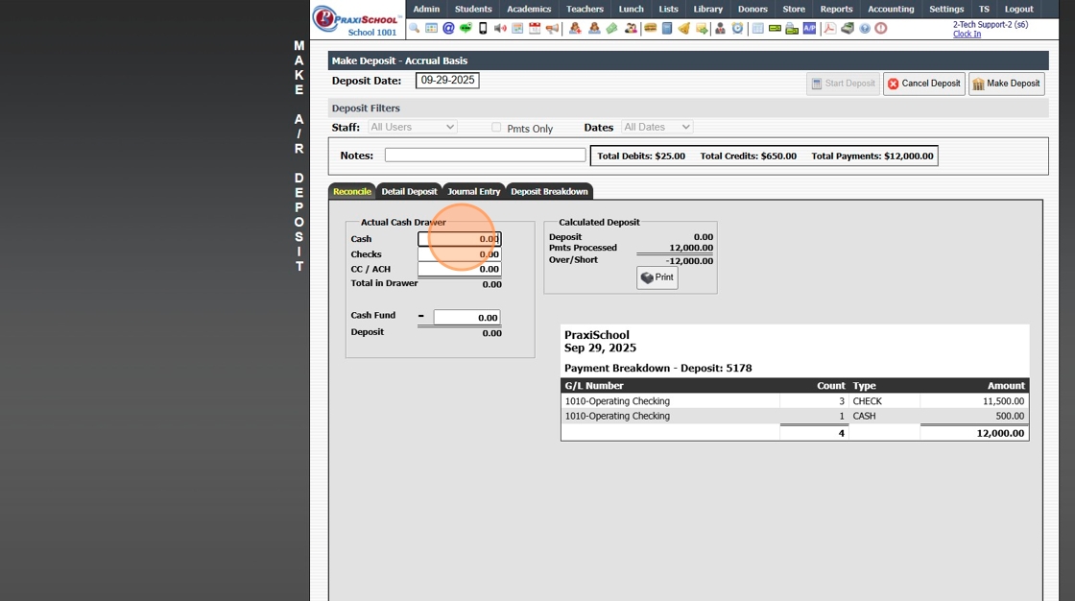This screenshot has width=1075, height=601.
Task: Click the Print button in Calculated Deposit
Action: point(657,277)
